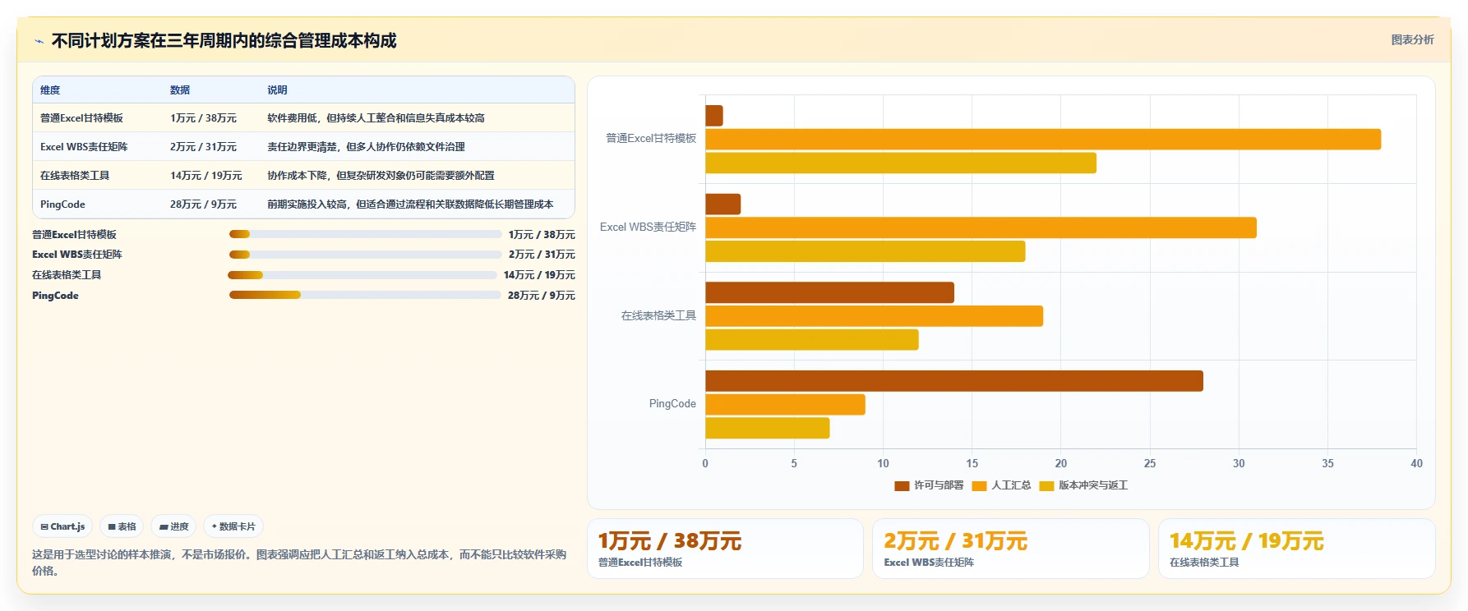
Task: Click chart y-axis label PingCode
Action: (672, 403)
